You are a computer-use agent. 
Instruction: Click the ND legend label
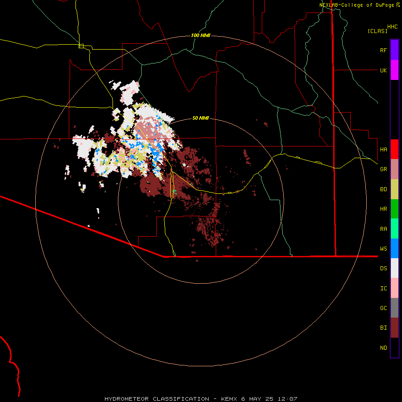[383, 348]
